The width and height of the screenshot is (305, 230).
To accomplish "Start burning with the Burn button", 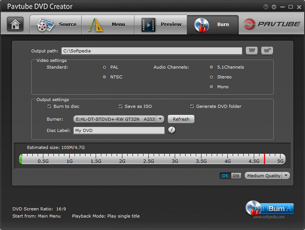I will tap(270, 209).
